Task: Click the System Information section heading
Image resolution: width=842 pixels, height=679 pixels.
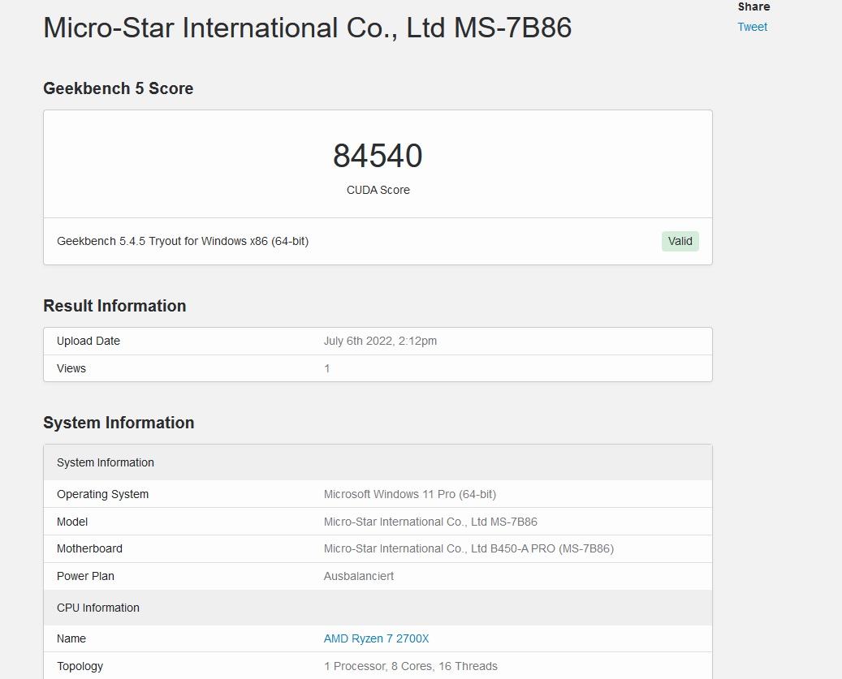Action: 119,423
